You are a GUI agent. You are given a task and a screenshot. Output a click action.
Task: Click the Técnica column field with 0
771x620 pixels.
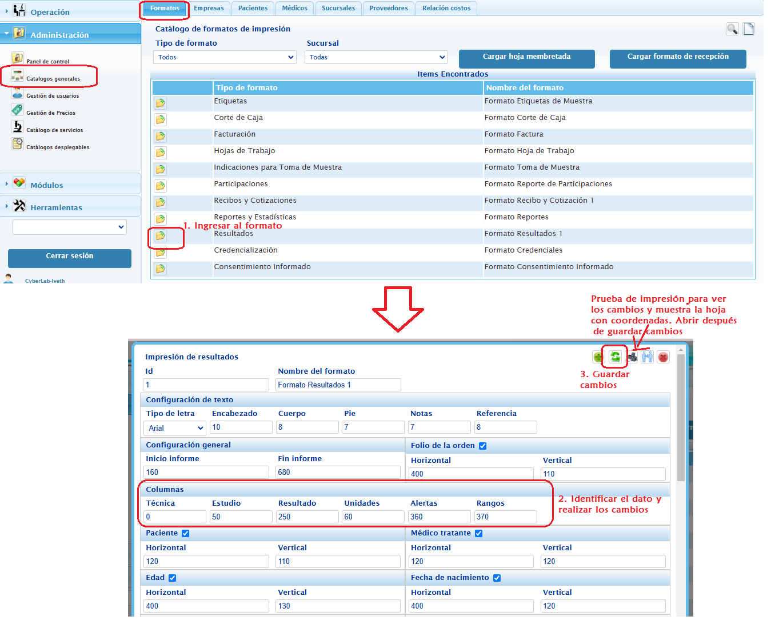tap(175, 517)
